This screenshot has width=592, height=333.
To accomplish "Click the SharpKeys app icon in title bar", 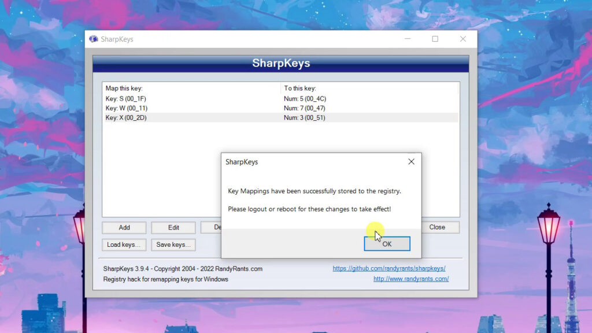I will point(93,39).
